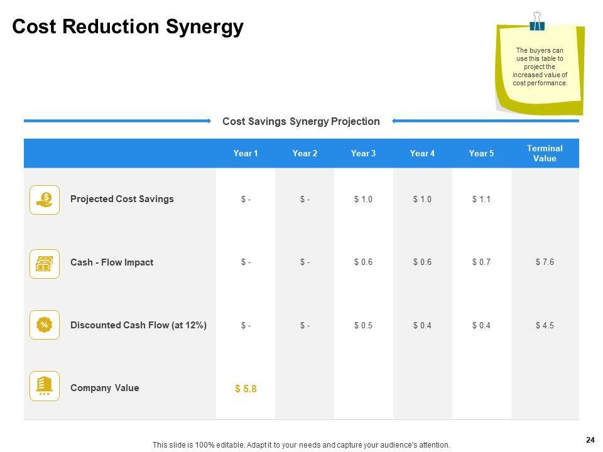Click the Projected Cost Savings hand-coin icon
This screenshot has height=452, width=603.
[x=45, y=200]
